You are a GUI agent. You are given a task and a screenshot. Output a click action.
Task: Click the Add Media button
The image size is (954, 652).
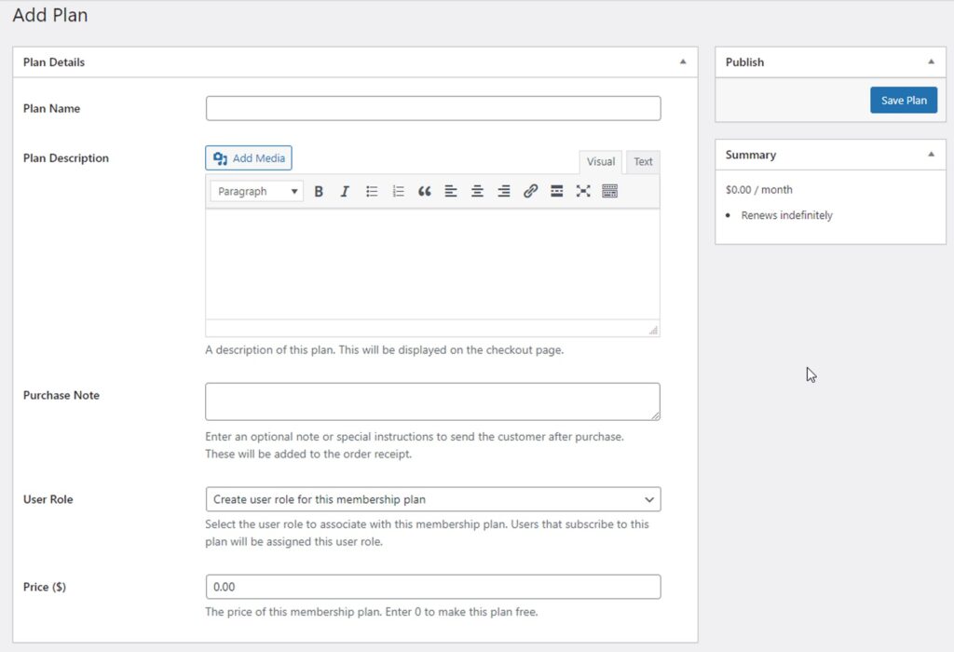click(249, 158)
